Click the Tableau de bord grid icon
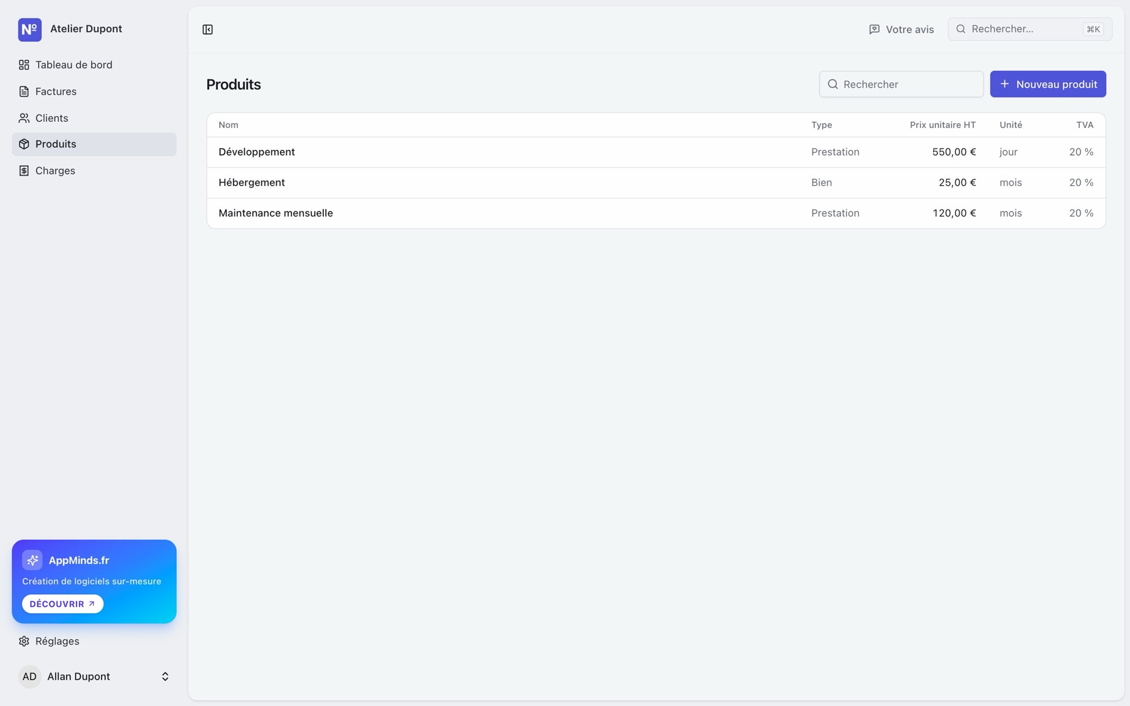The width and height of the screenshot is (1130, 706). pos(24,65)
